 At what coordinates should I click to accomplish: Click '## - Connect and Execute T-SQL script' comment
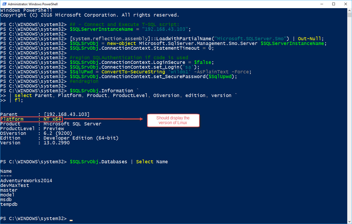coord(124,24)
